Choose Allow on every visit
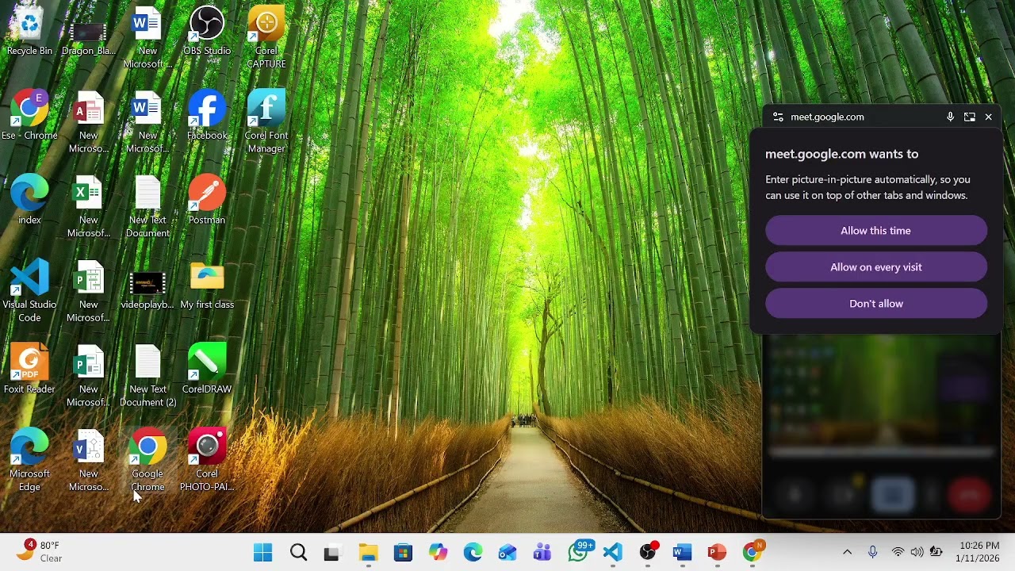Screen dimensions: 1015x571 pyautogui.click(x=876, y=267)
